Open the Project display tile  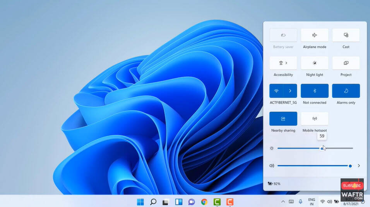[x=346, y=63]
